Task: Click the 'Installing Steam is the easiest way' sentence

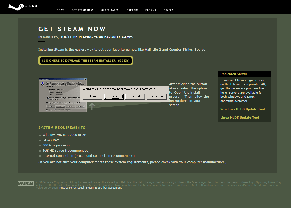Action: click(122, 50)
